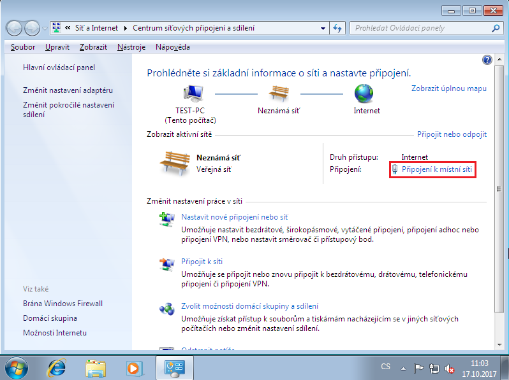The height and width of the screenshot is (380, 509).
Task: Click the volume speaker tray icon
Action: coord(450,368)
